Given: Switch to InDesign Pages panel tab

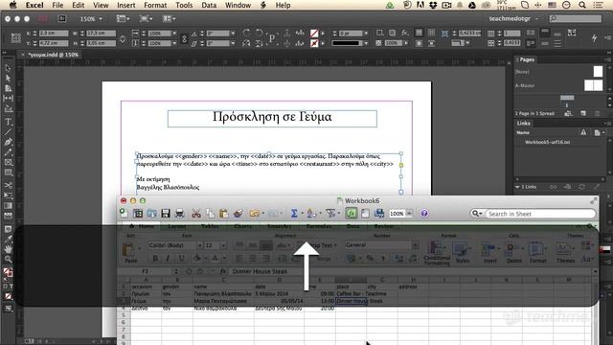Looking at the screenshot, I should pyautogui.click(x=527, y=59).
